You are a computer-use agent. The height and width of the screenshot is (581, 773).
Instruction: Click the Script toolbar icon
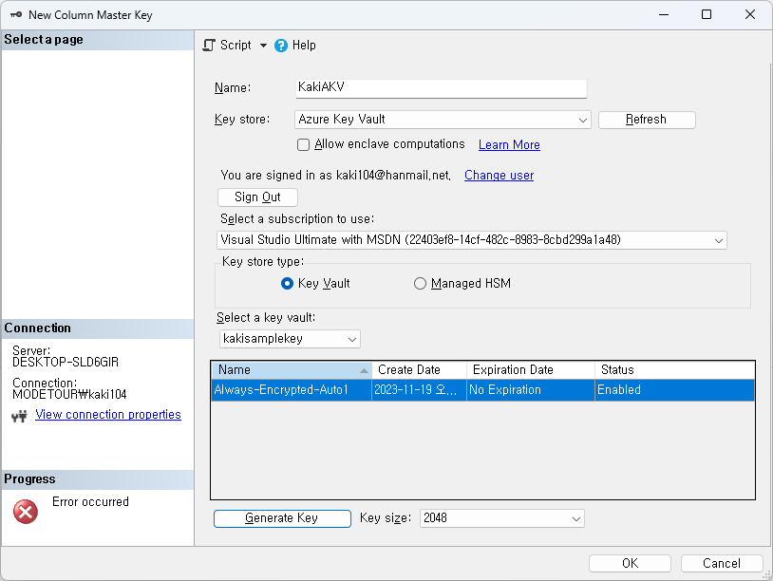point(209,46)
